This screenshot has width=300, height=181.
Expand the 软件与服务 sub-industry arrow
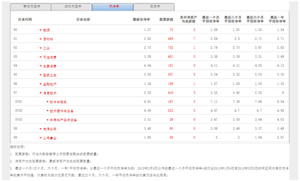47,102
